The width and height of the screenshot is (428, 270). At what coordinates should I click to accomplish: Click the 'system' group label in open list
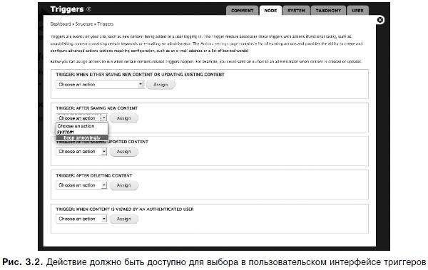tap(66, 132)
